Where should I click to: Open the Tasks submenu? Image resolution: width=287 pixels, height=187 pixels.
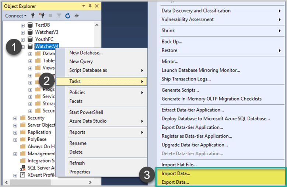101,81
